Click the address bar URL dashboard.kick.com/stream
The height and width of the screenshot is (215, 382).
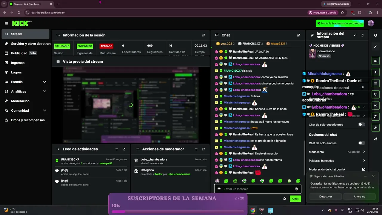pyautogui.click(x=48, y=13)
